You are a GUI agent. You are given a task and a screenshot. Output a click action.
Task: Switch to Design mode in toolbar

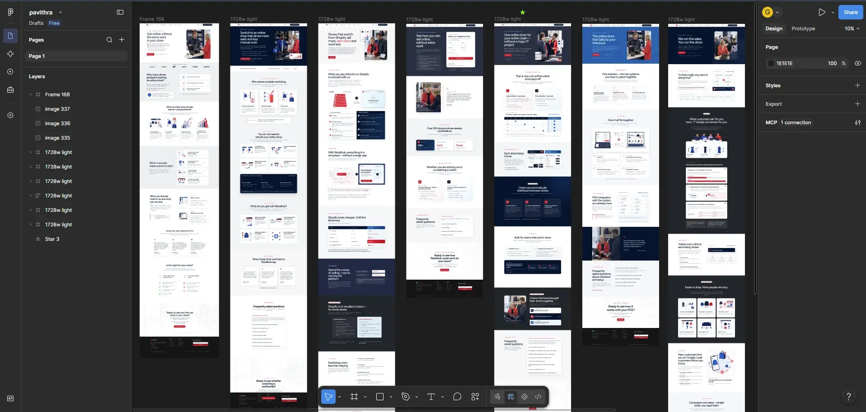pos(511,397)
